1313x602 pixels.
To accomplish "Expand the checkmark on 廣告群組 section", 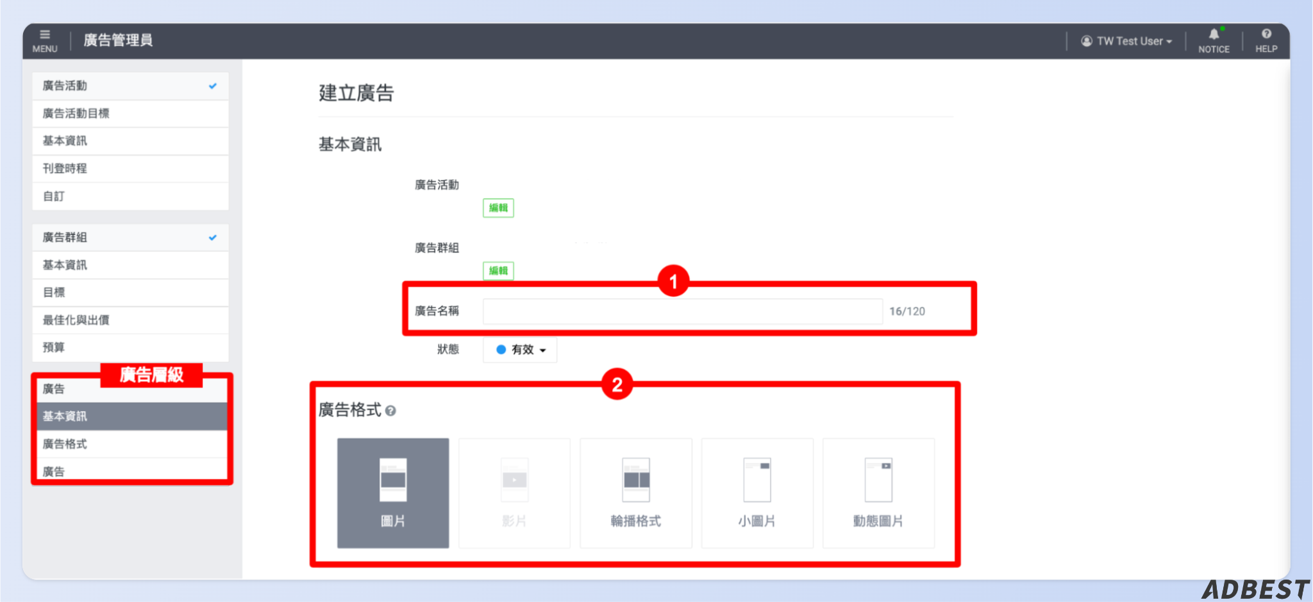I will [x=212, y=237].
